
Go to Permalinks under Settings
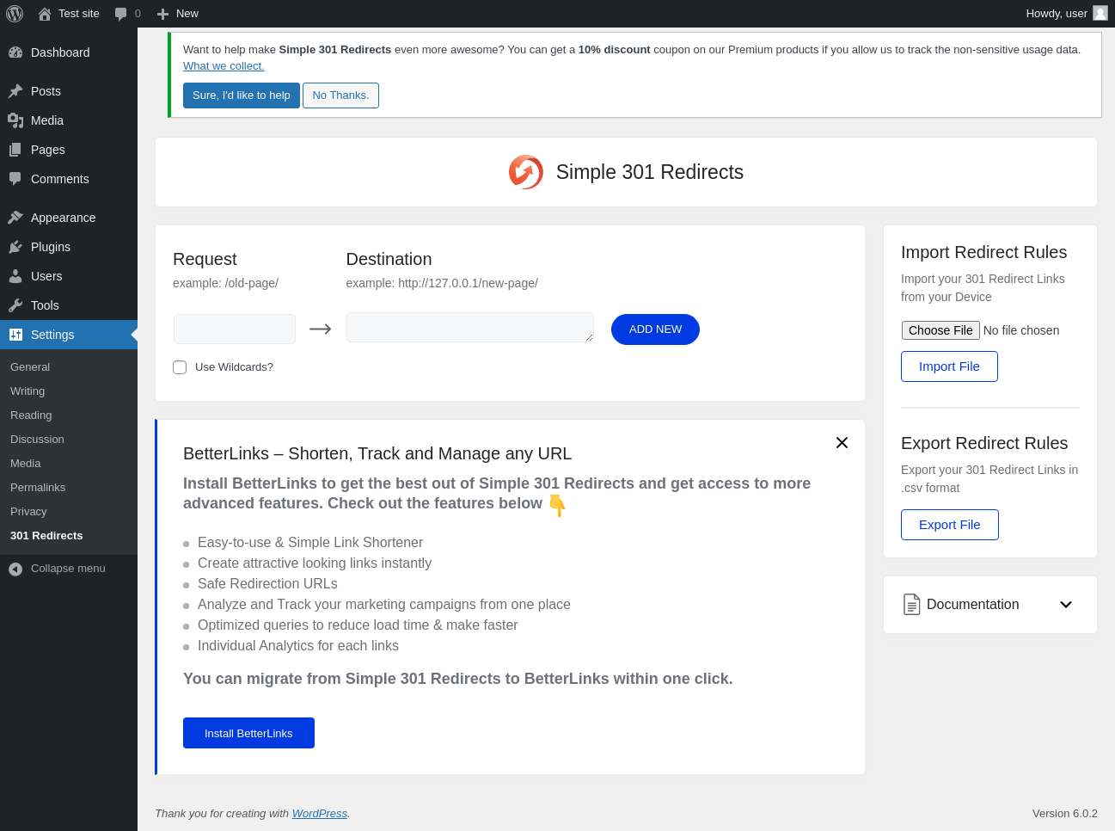coord(38,487)
